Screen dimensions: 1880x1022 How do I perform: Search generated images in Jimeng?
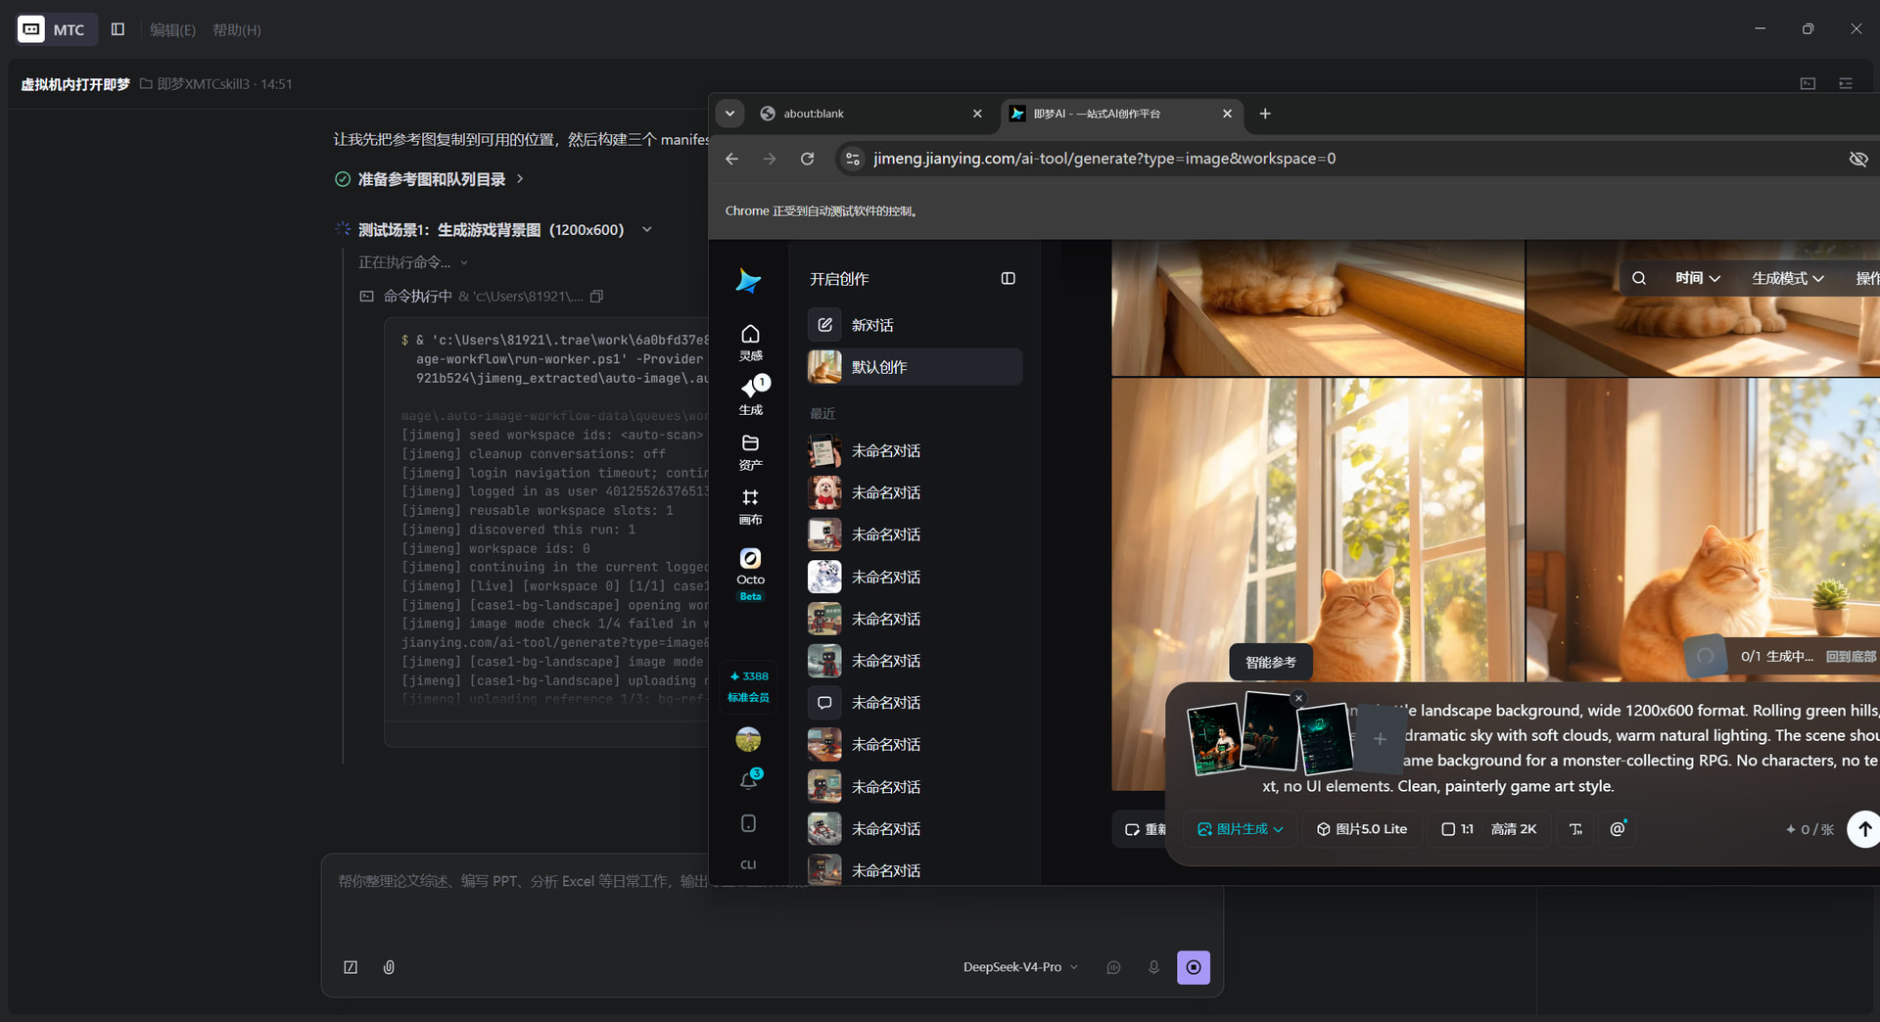tap(1638, 279)
